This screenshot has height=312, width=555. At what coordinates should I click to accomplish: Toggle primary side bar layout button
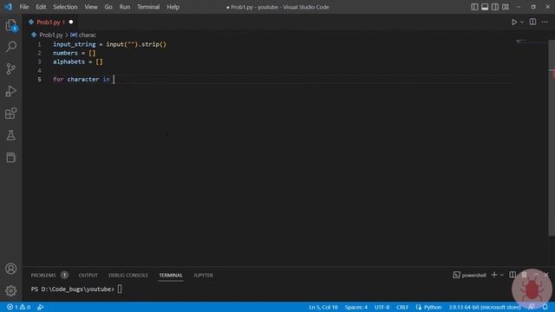tap(474, 7)
